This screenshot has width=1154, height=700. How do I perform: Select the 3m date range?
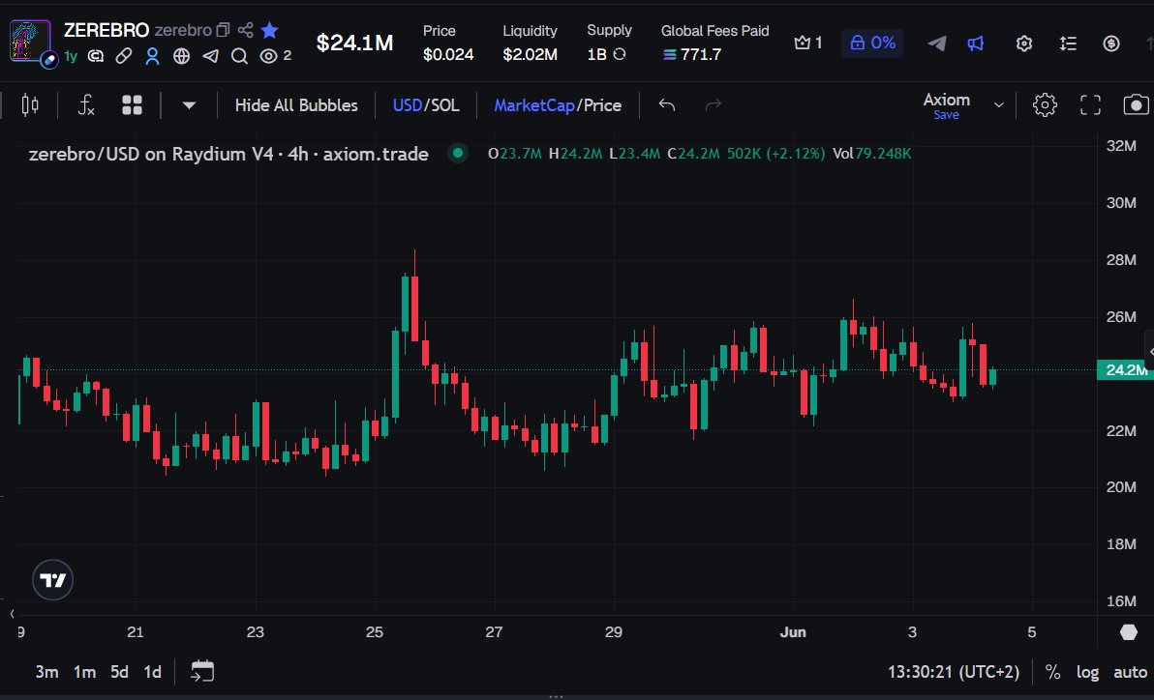(47, 671)
